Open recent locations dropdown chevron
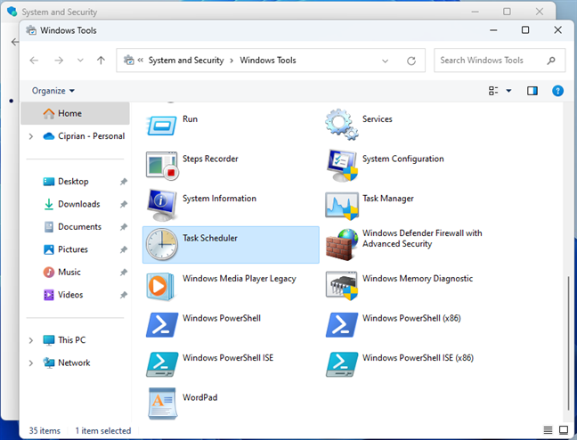This screenshot has height=440, width=577. 80,61
